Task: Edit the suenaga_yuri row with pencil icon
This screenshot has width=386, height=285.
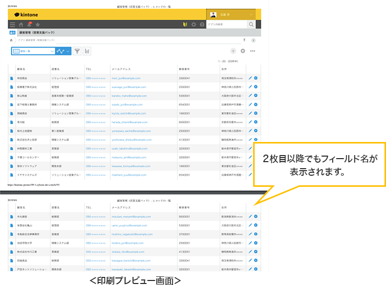Action: click(250, 87)
